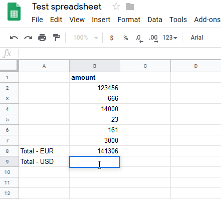Expand the 123 more formats dropdown
Viewport: 221px width, 199px height.
click(170, 38)
